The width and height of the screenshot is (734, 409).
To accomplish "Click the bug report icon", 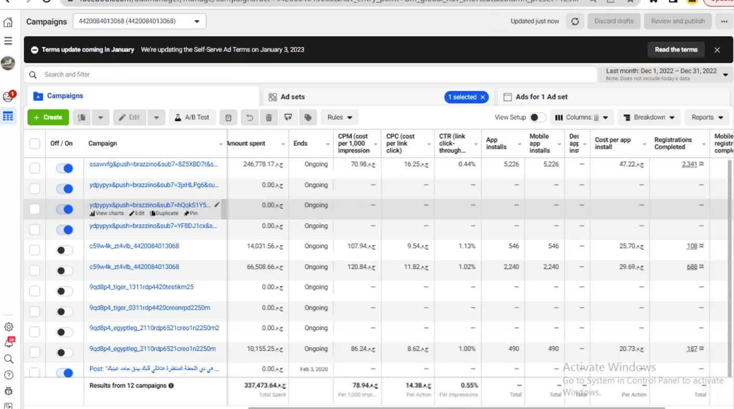I will 8,391.
